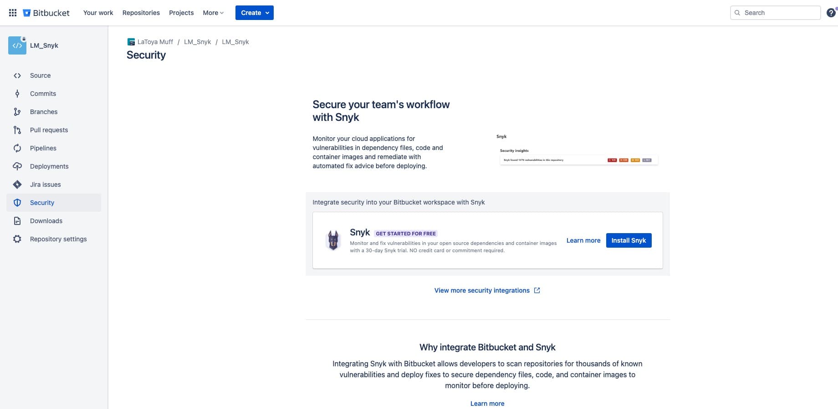Open the Create dropdown button
Viewport: 838px width, 409px height.
coord(255,13)
